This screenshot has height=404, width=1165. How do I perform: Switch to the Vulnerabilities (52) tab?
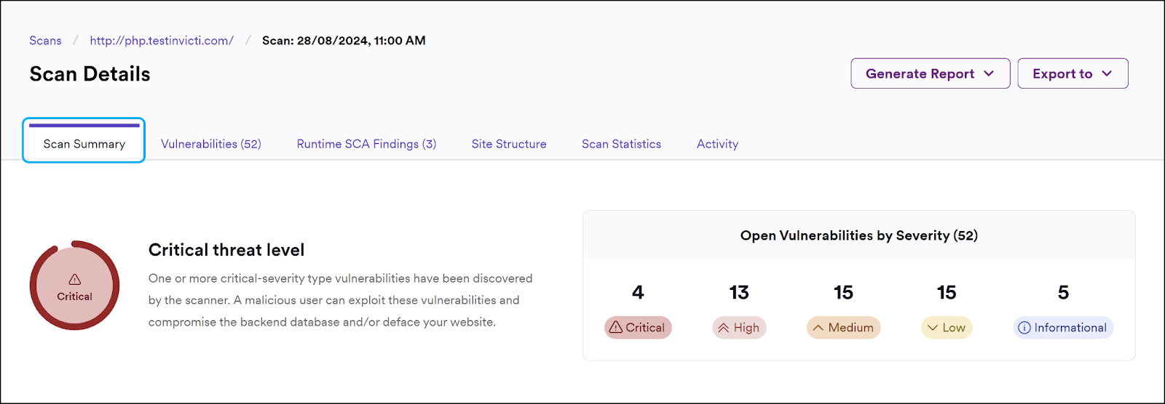point(211,144)
